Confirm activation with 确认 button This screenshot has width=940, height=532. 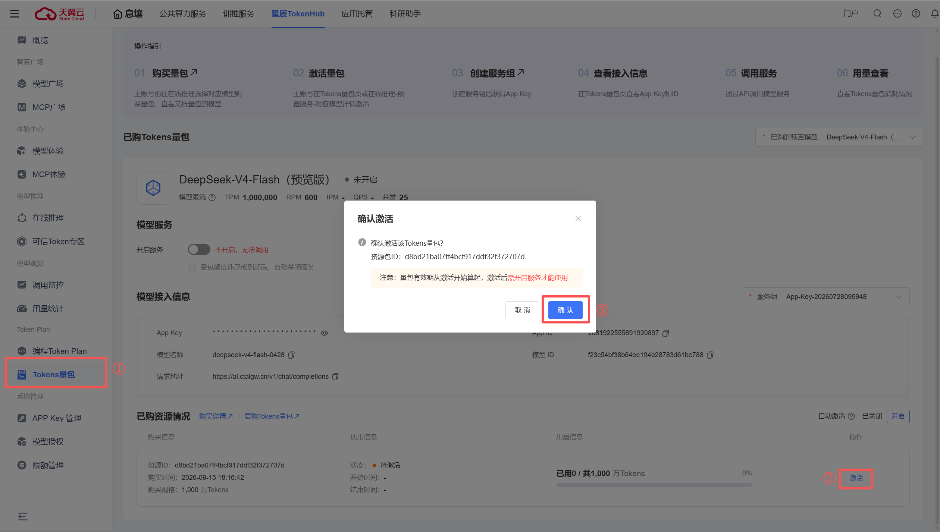pyautogui.click(x=565, y=310)
